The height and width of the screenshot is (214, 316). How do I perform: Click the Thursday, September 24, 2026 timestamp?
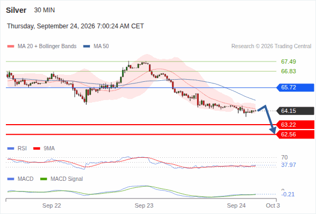[76, 26]
